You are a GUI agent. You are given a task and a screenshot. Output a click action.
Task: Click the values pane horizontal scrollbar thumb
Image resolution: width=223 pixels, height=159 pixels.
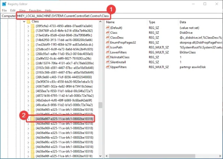152,156
